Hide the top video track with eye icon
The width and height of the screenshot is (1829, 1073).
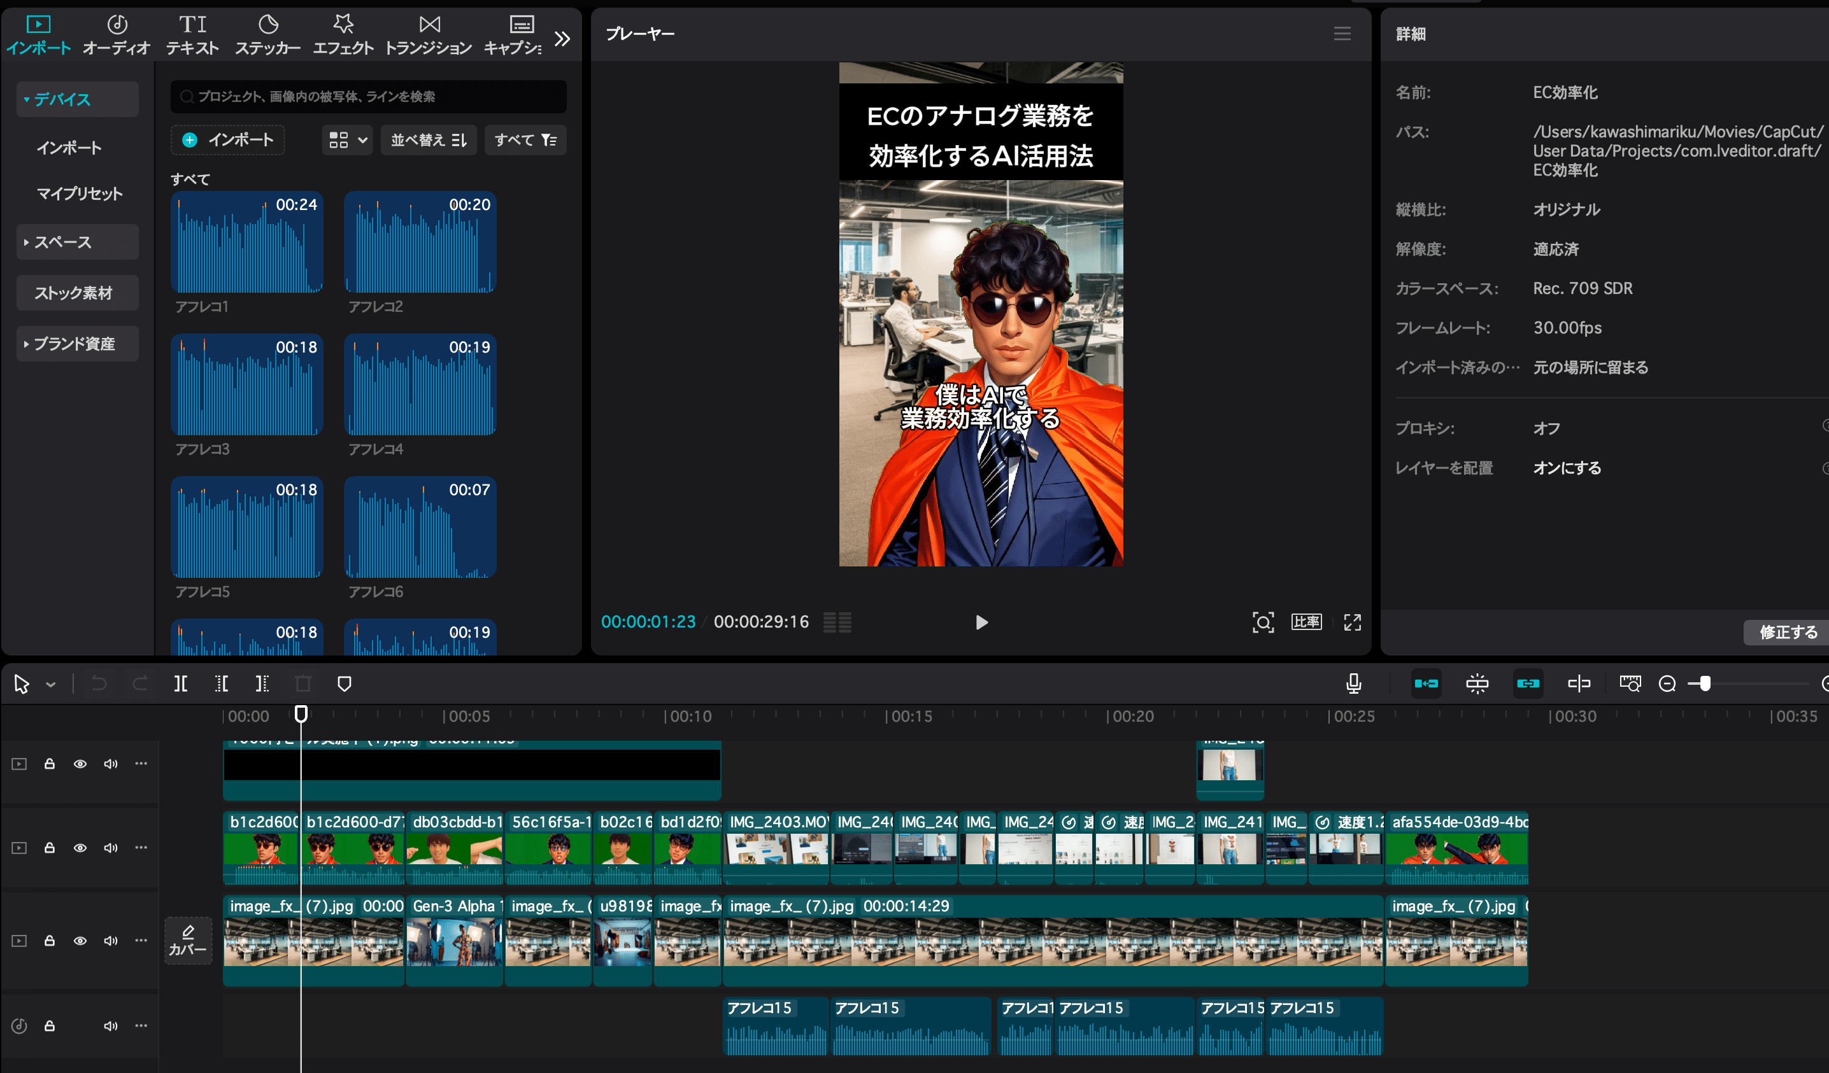(x=80, y=763)
